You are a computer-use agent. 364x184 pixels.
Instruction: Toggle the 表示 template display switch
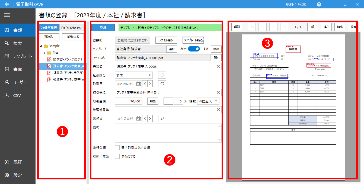[x=194, y=49]
